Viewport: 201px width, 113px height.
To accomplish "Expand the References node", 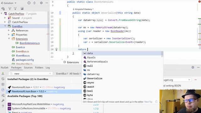I will tap(9, 30).
